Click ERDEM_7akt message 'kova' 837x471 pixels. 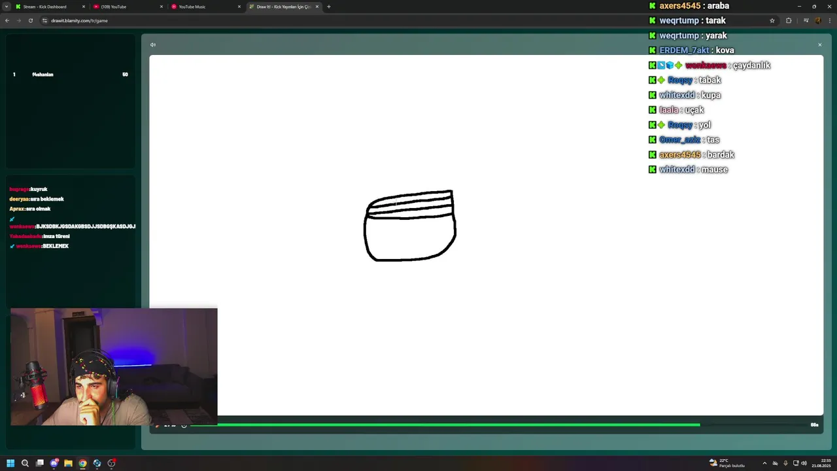pos(725,50)
